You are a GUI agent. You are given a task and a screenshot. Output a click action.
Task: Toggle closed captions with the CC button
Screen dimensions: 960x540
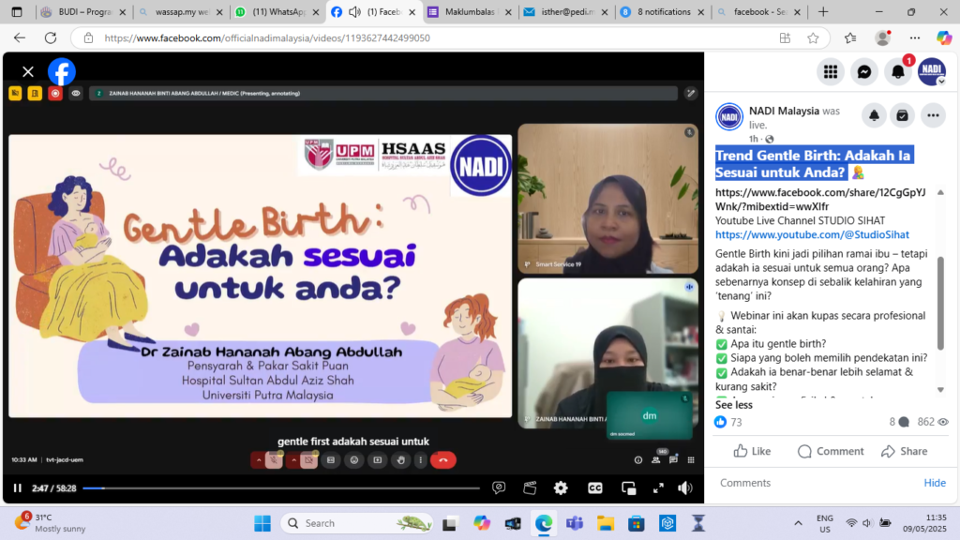[x=594, y=487]
